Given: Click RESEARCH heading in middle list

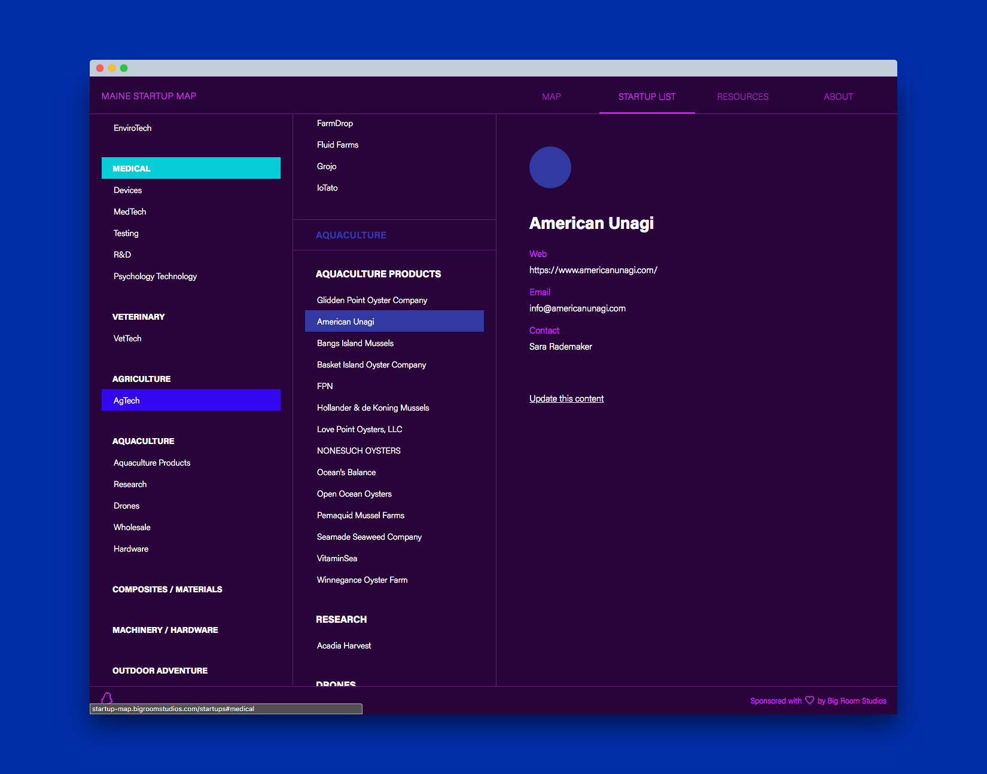Looking at the screenshot, I should [342, 619].
